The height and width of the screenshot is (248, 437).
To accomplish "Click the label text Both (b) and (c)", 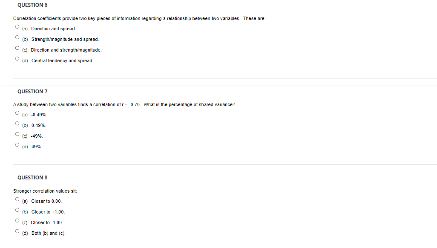I will 48,233.
